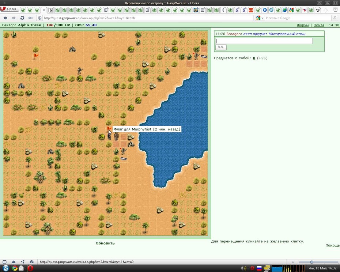
Task: Open the network monitors tray icon
Action: tap(267, 269)
